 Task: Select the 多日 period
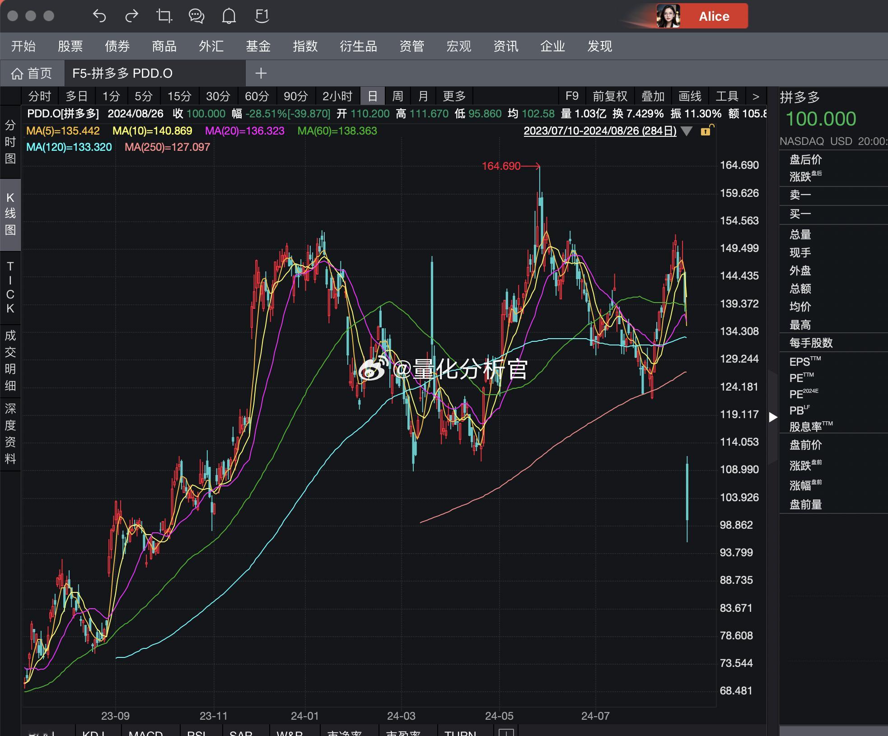tap(77, 96)
